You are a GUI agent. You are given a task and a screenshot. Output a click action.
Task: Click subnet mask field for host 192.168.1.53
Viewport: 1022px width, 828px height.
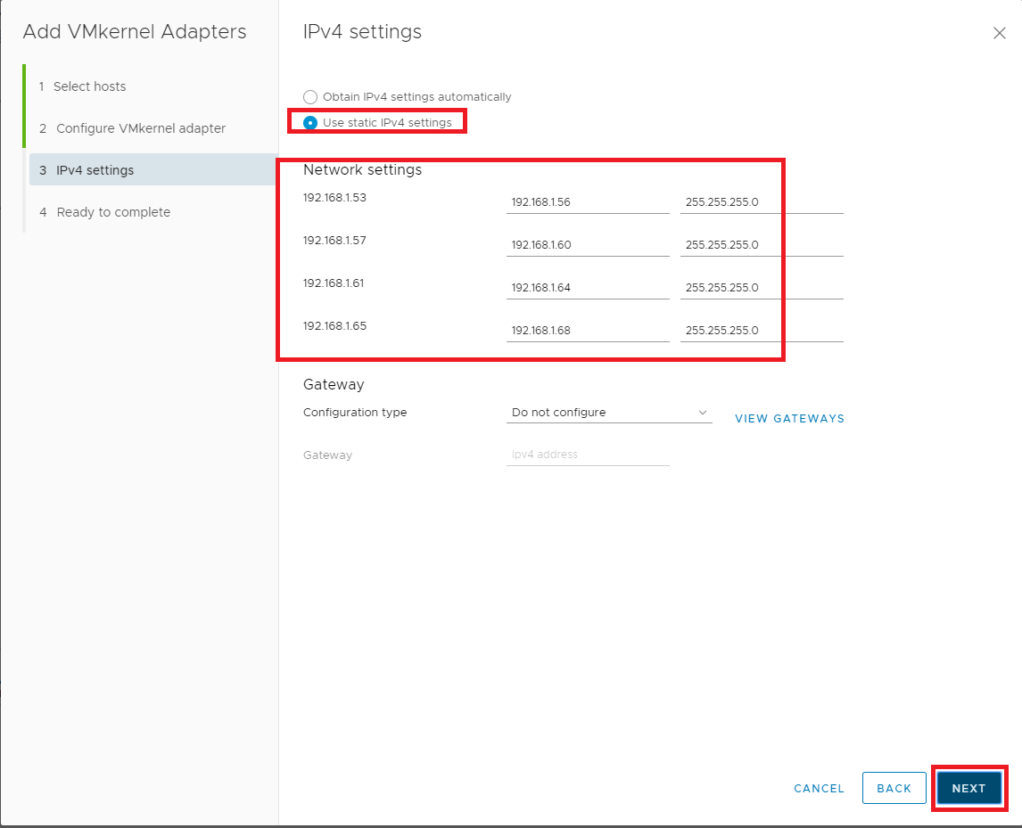click(x=761, y=202)
